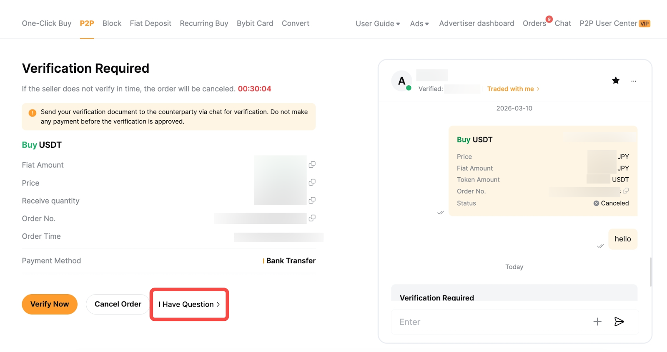Go to the Orders page

pos(534,24)
